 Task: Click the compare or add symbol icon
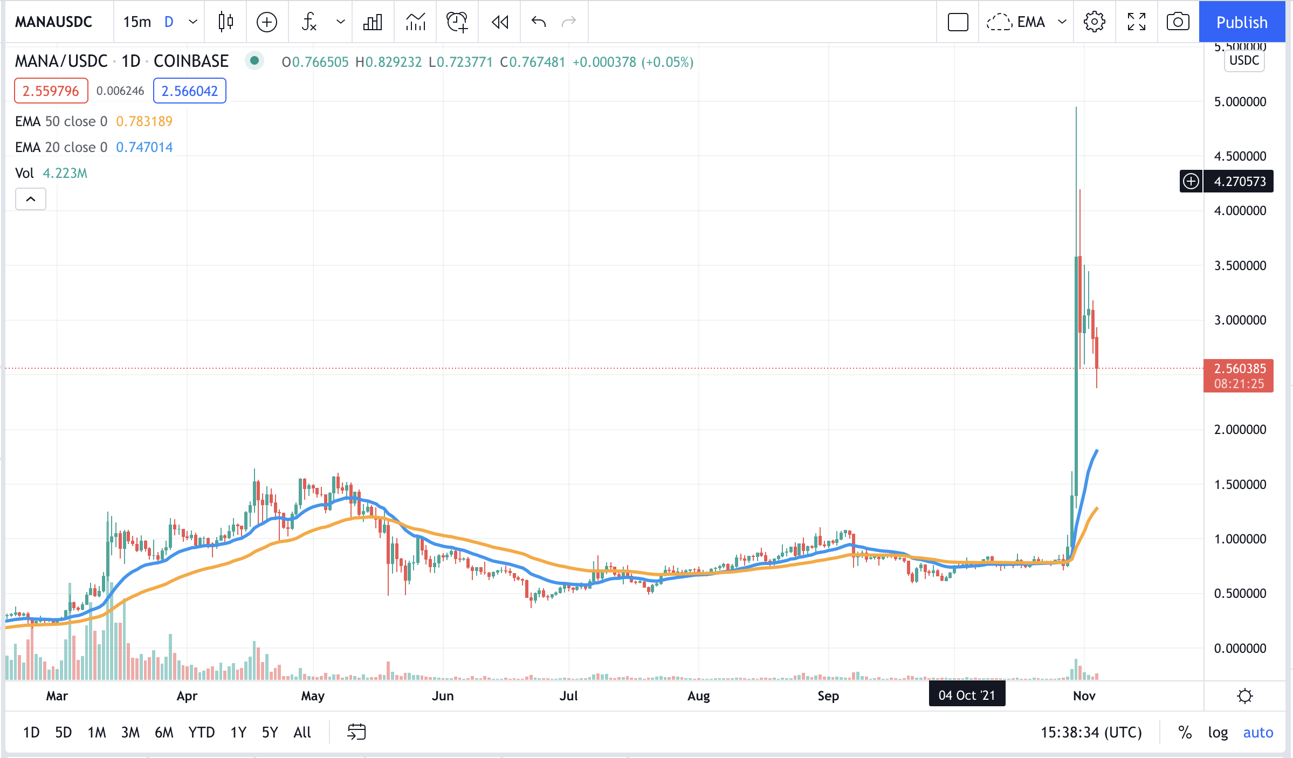(267, 22)
